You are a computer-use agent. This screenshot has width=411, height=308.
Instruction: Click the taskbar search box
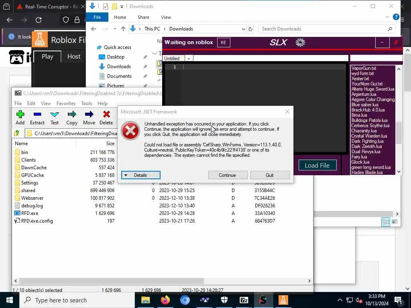(77, 300)
